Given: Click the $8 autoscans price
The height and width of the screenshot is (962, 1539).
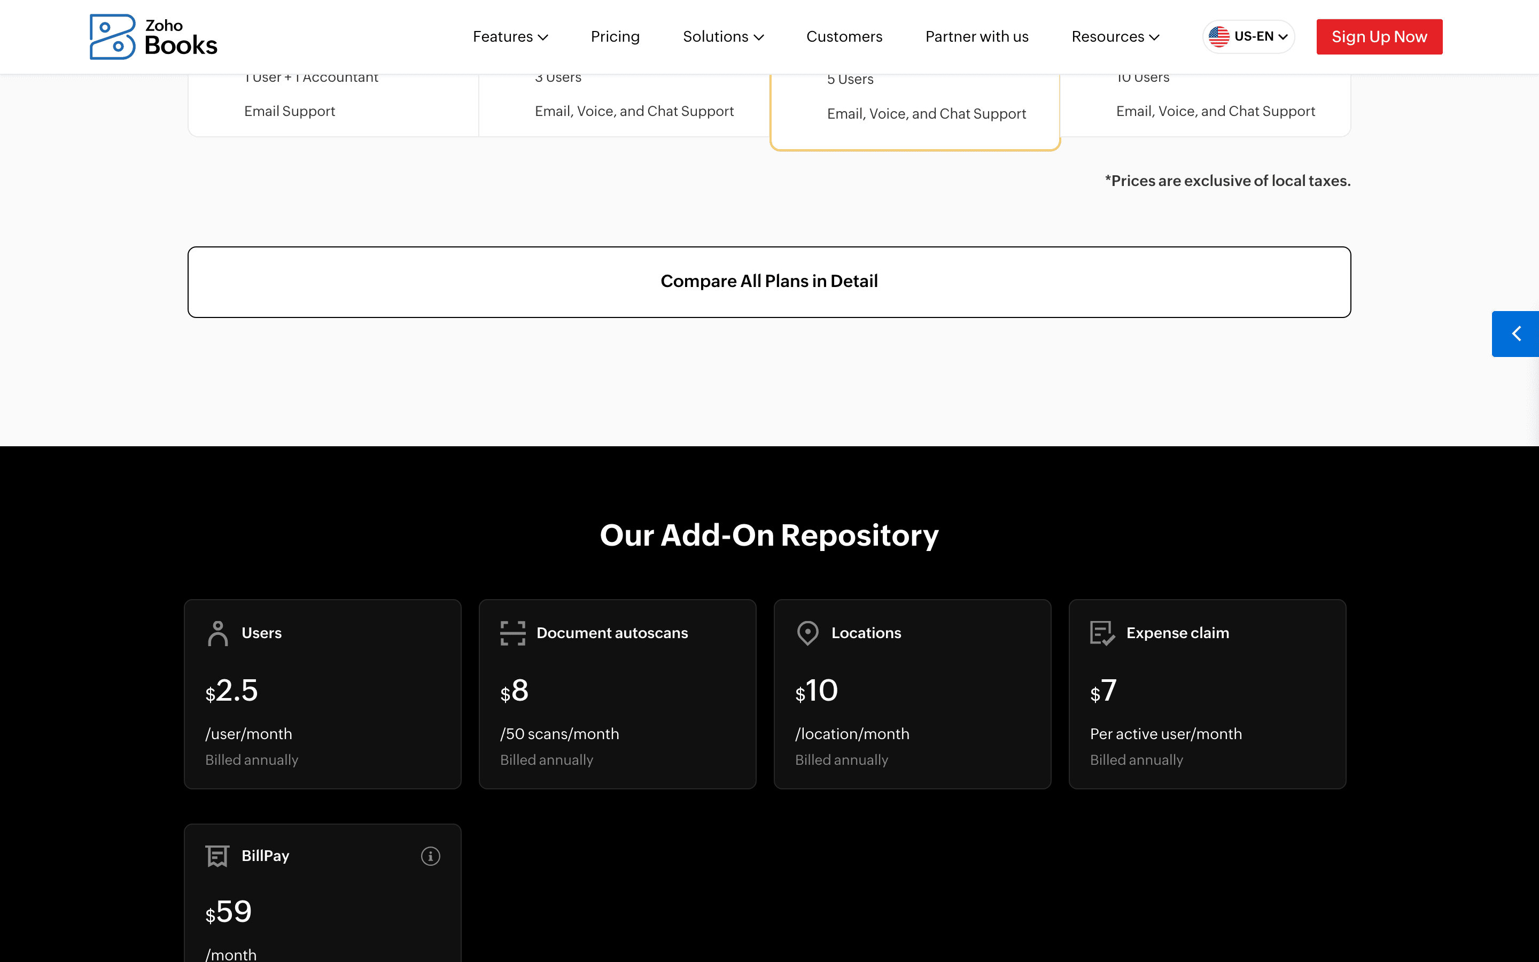Looking at the screenshot, I should point(514,691).
